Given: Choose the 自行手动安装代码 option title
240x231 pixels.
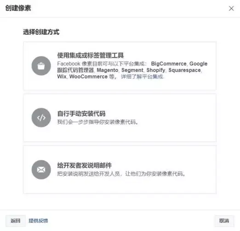Looking at the screenshot, I should pyautogui.click(x=81, y=114).
